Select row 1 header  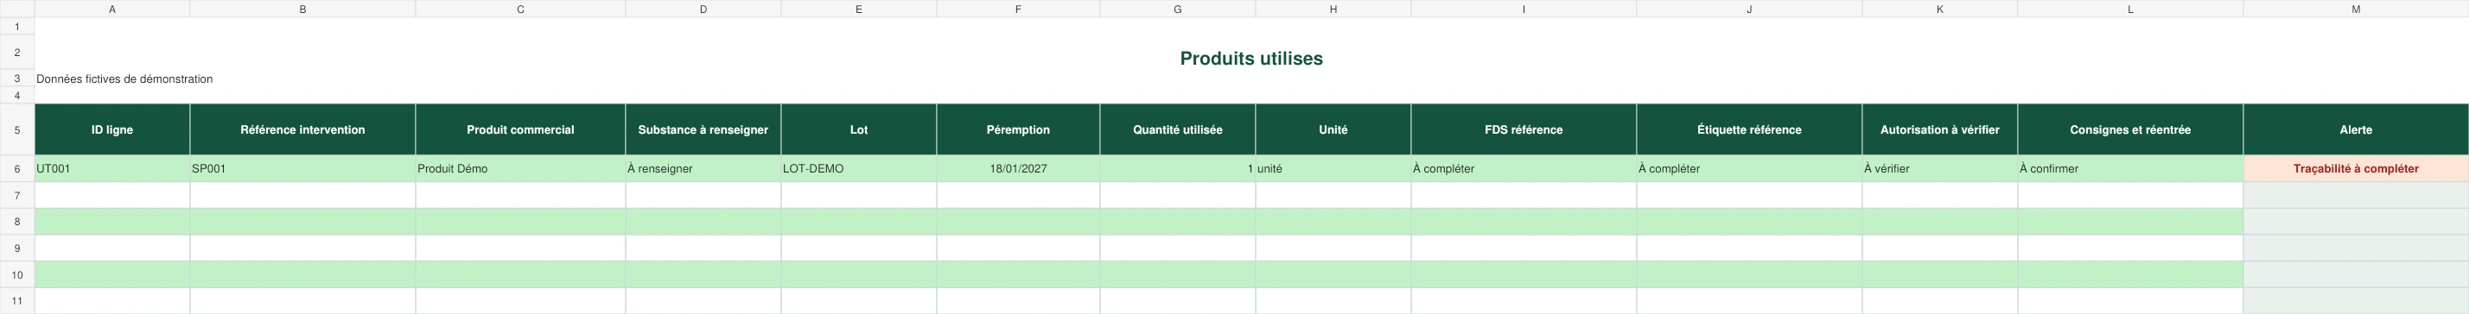[x=17, y=27]
